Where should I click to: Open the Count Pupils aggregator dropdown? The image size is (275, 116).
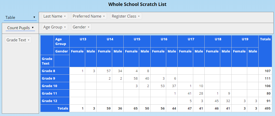(20, 28)
